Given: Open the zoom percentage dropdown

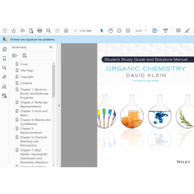Looking at the screenshot, I should (x=146, y=31).
